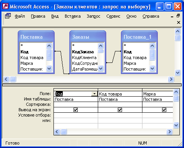Click the restore window icon in the menu bar

[x=178, y=16]
